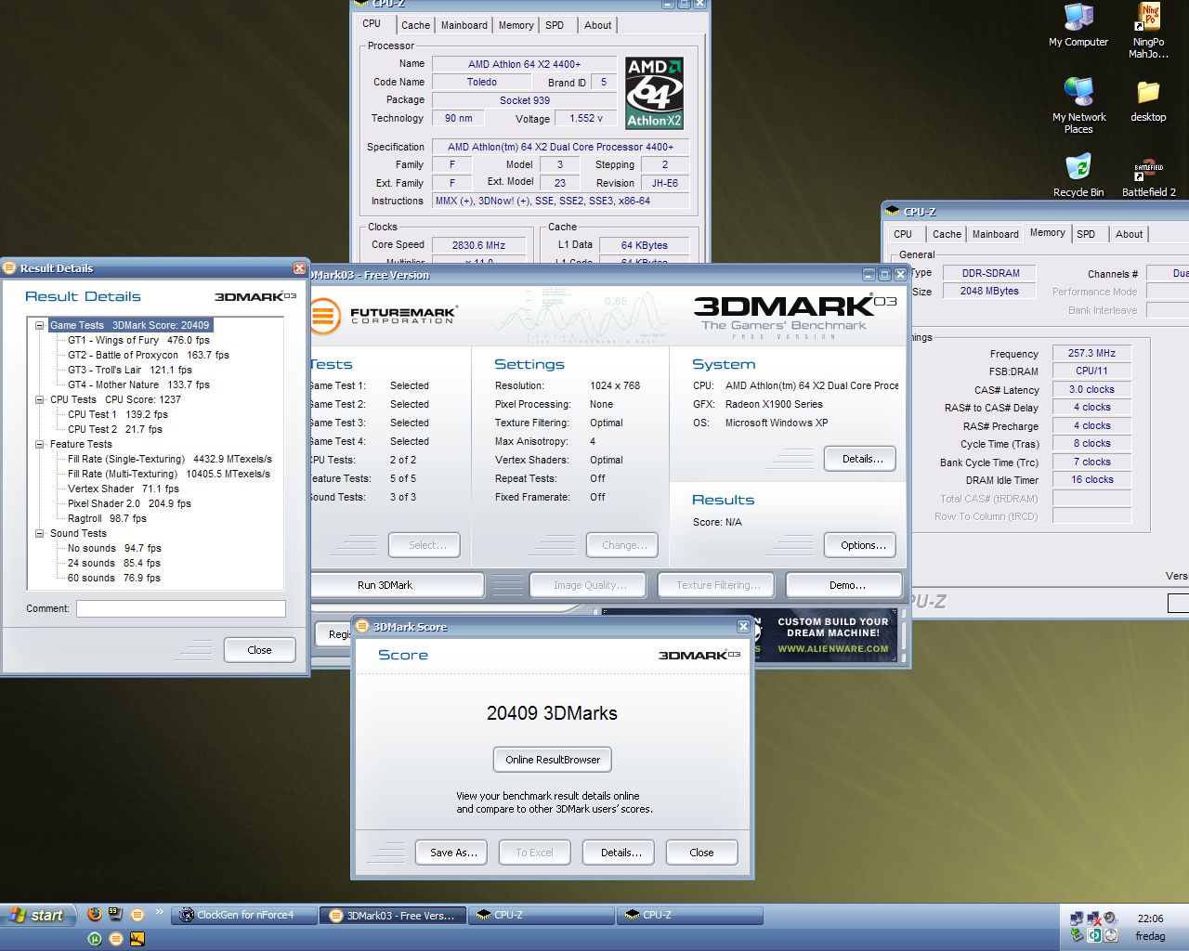Viewport: 1189px width, 951px height.
Task: Collapse the Game Tests tree node
Action: (40, 325)
